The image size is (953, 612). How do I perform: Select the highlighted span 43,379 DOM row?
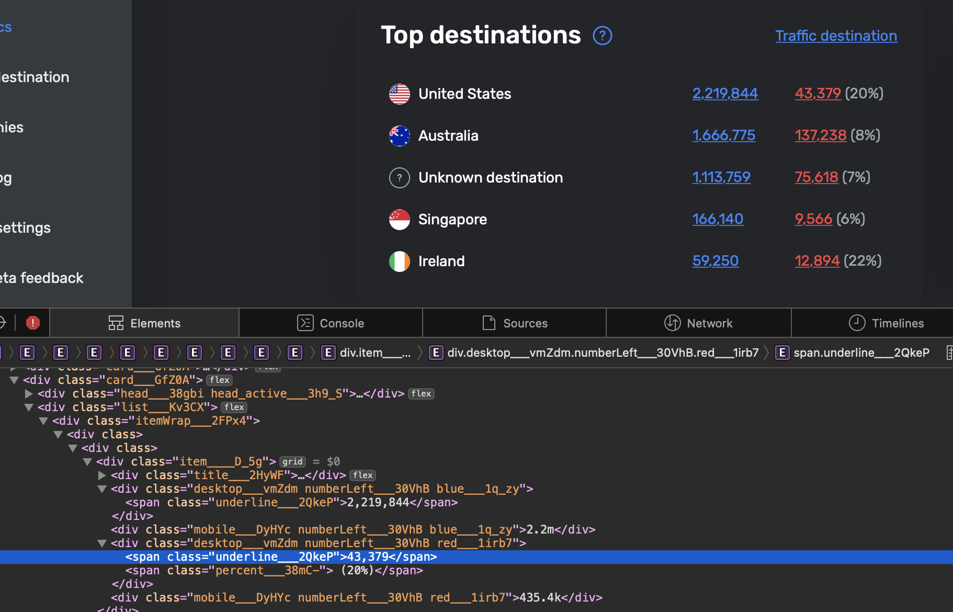477,557
